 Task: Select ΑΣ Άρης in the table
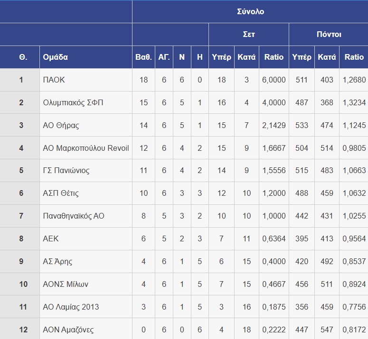point(57,261)
